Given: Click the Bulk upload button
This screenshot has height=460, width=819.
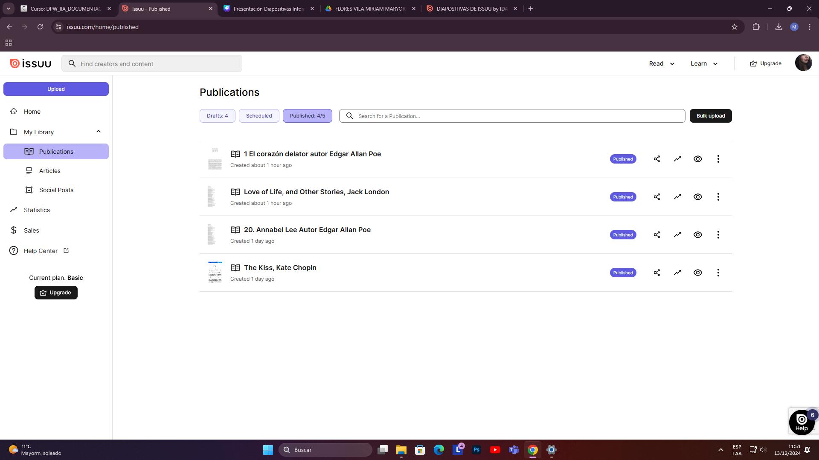Looking at the screenshot, I should click(x=710, y=116).
